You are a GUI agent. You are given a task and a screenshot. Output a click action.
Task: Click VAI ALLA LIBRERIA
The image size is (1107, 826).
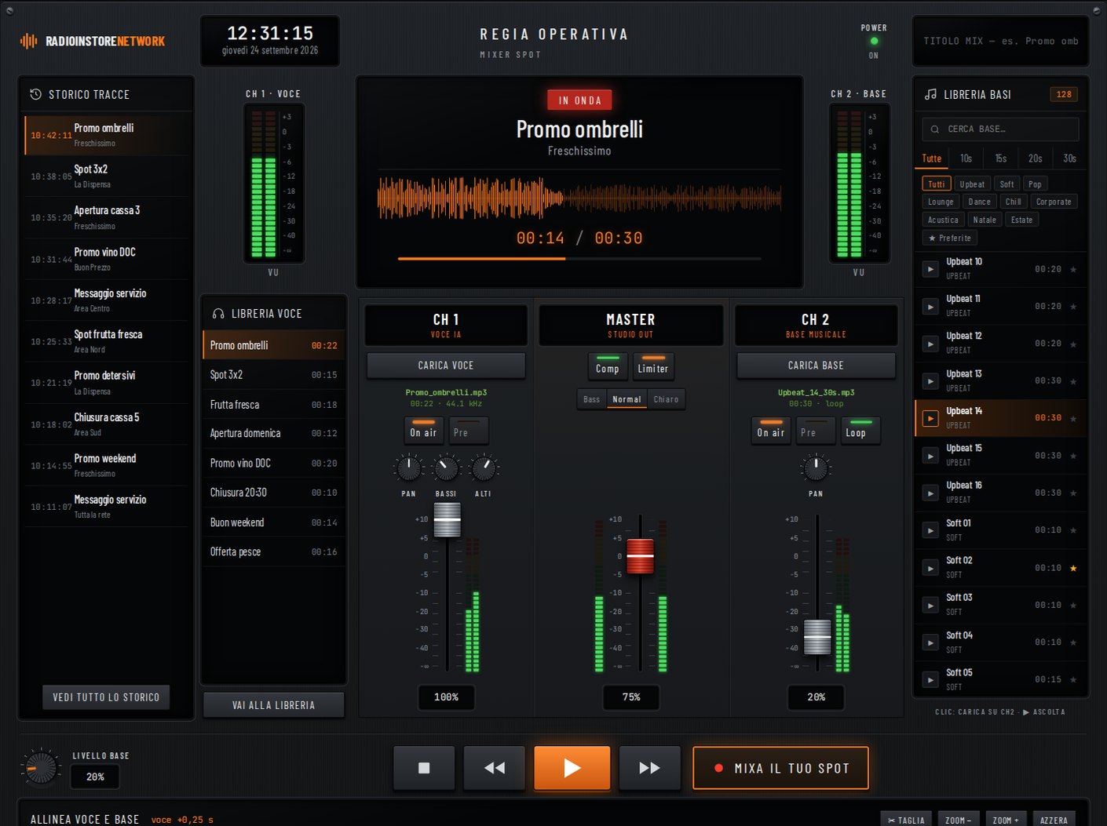(273, 705)
